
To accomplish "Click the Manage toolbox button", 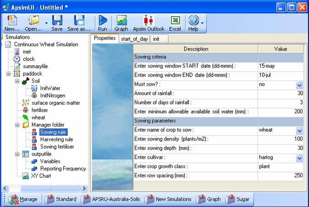I will (23, 199).
